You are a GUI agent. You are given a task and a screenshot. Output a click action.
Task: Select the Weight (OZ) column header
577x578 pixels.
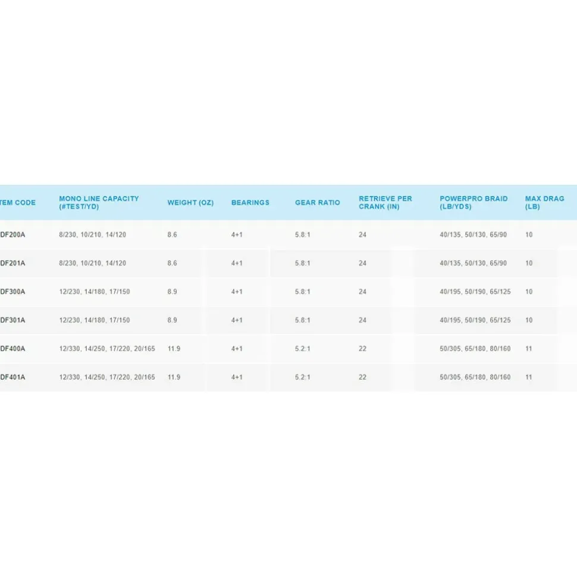click(x=190, y=202)
